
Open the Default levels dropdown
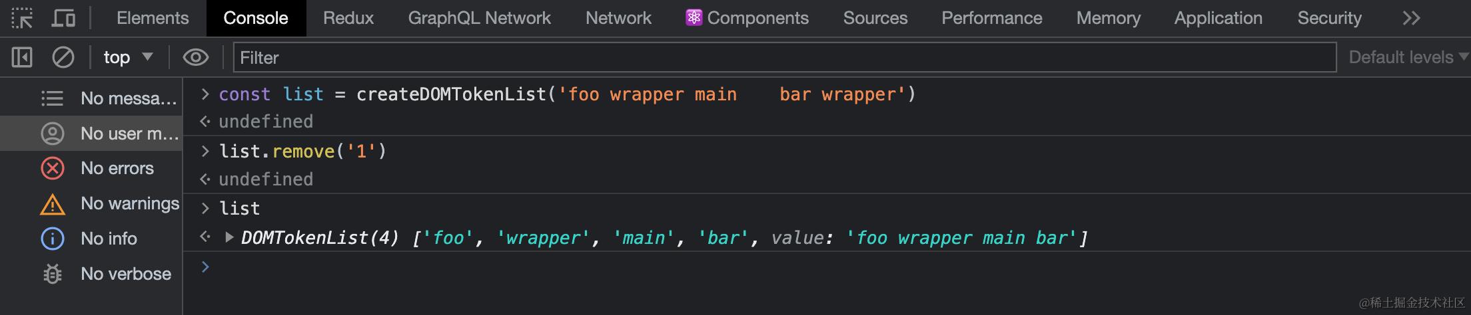(x=1408, y=57)
